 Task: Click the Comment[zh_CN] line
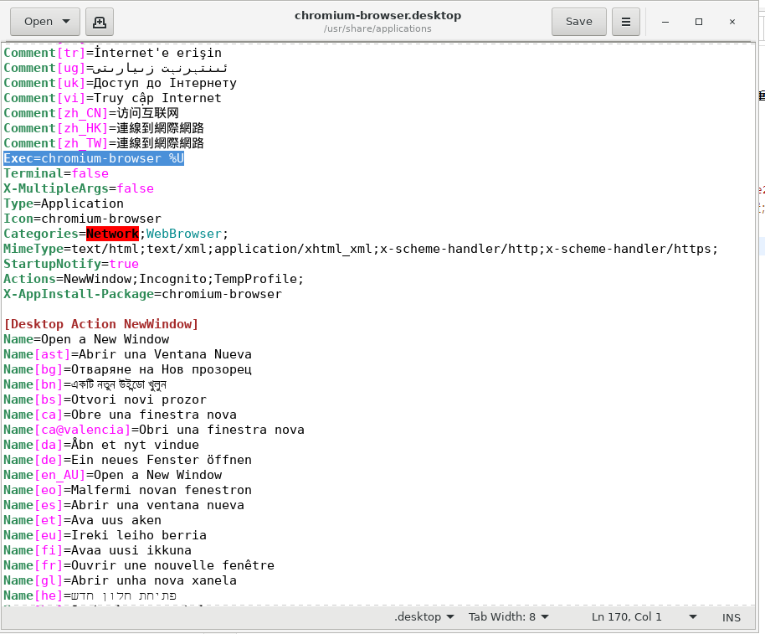click(x=91, y=113)
